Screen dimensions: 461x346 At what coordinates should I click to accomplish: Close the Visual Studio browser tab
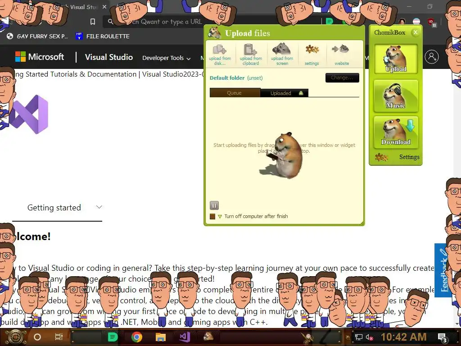click(104, 7)
